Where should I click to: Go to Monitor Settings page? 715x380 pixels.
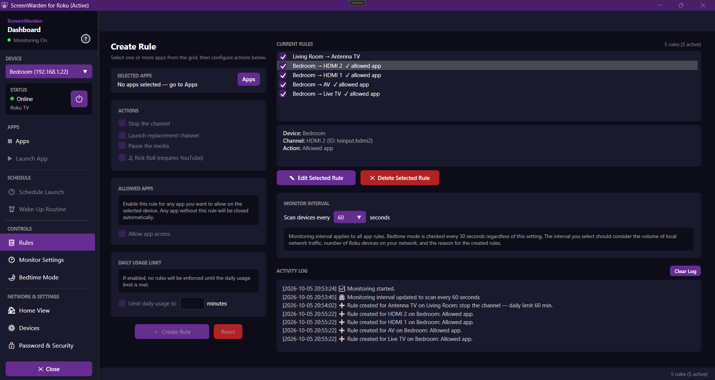point(41,260)
